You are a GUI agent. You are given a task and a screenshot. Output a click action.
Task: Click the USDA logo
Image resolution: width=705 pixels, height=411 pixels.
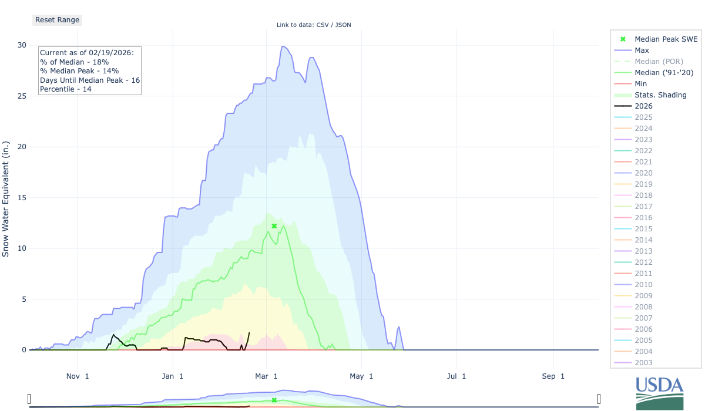660,393
